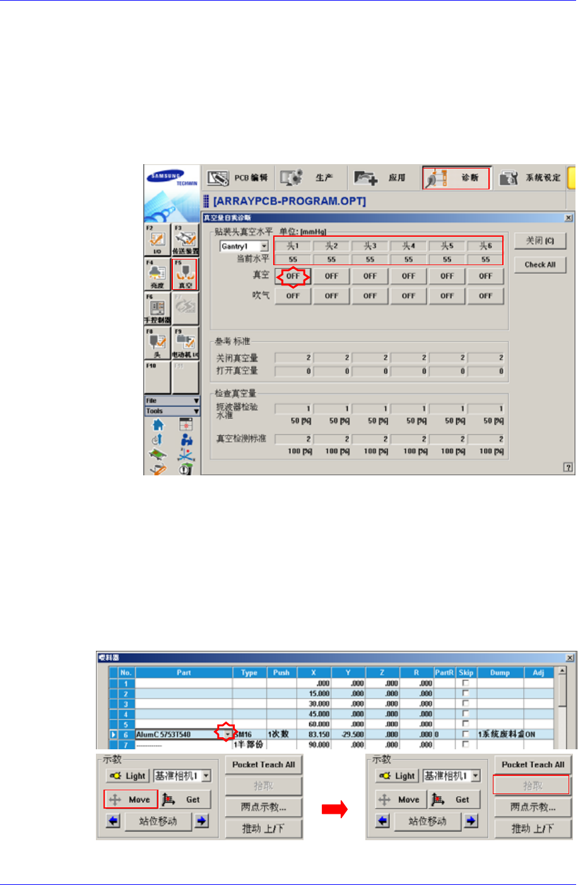
Task: Click the Check All button
Action: click(x=540, y=265)
